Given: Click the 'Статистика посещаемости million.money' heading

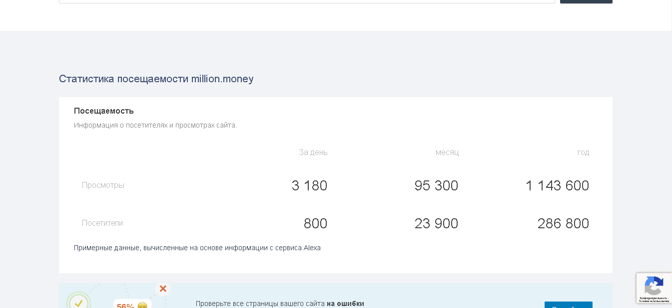Looking at the screenshot, I should [156, 79].
